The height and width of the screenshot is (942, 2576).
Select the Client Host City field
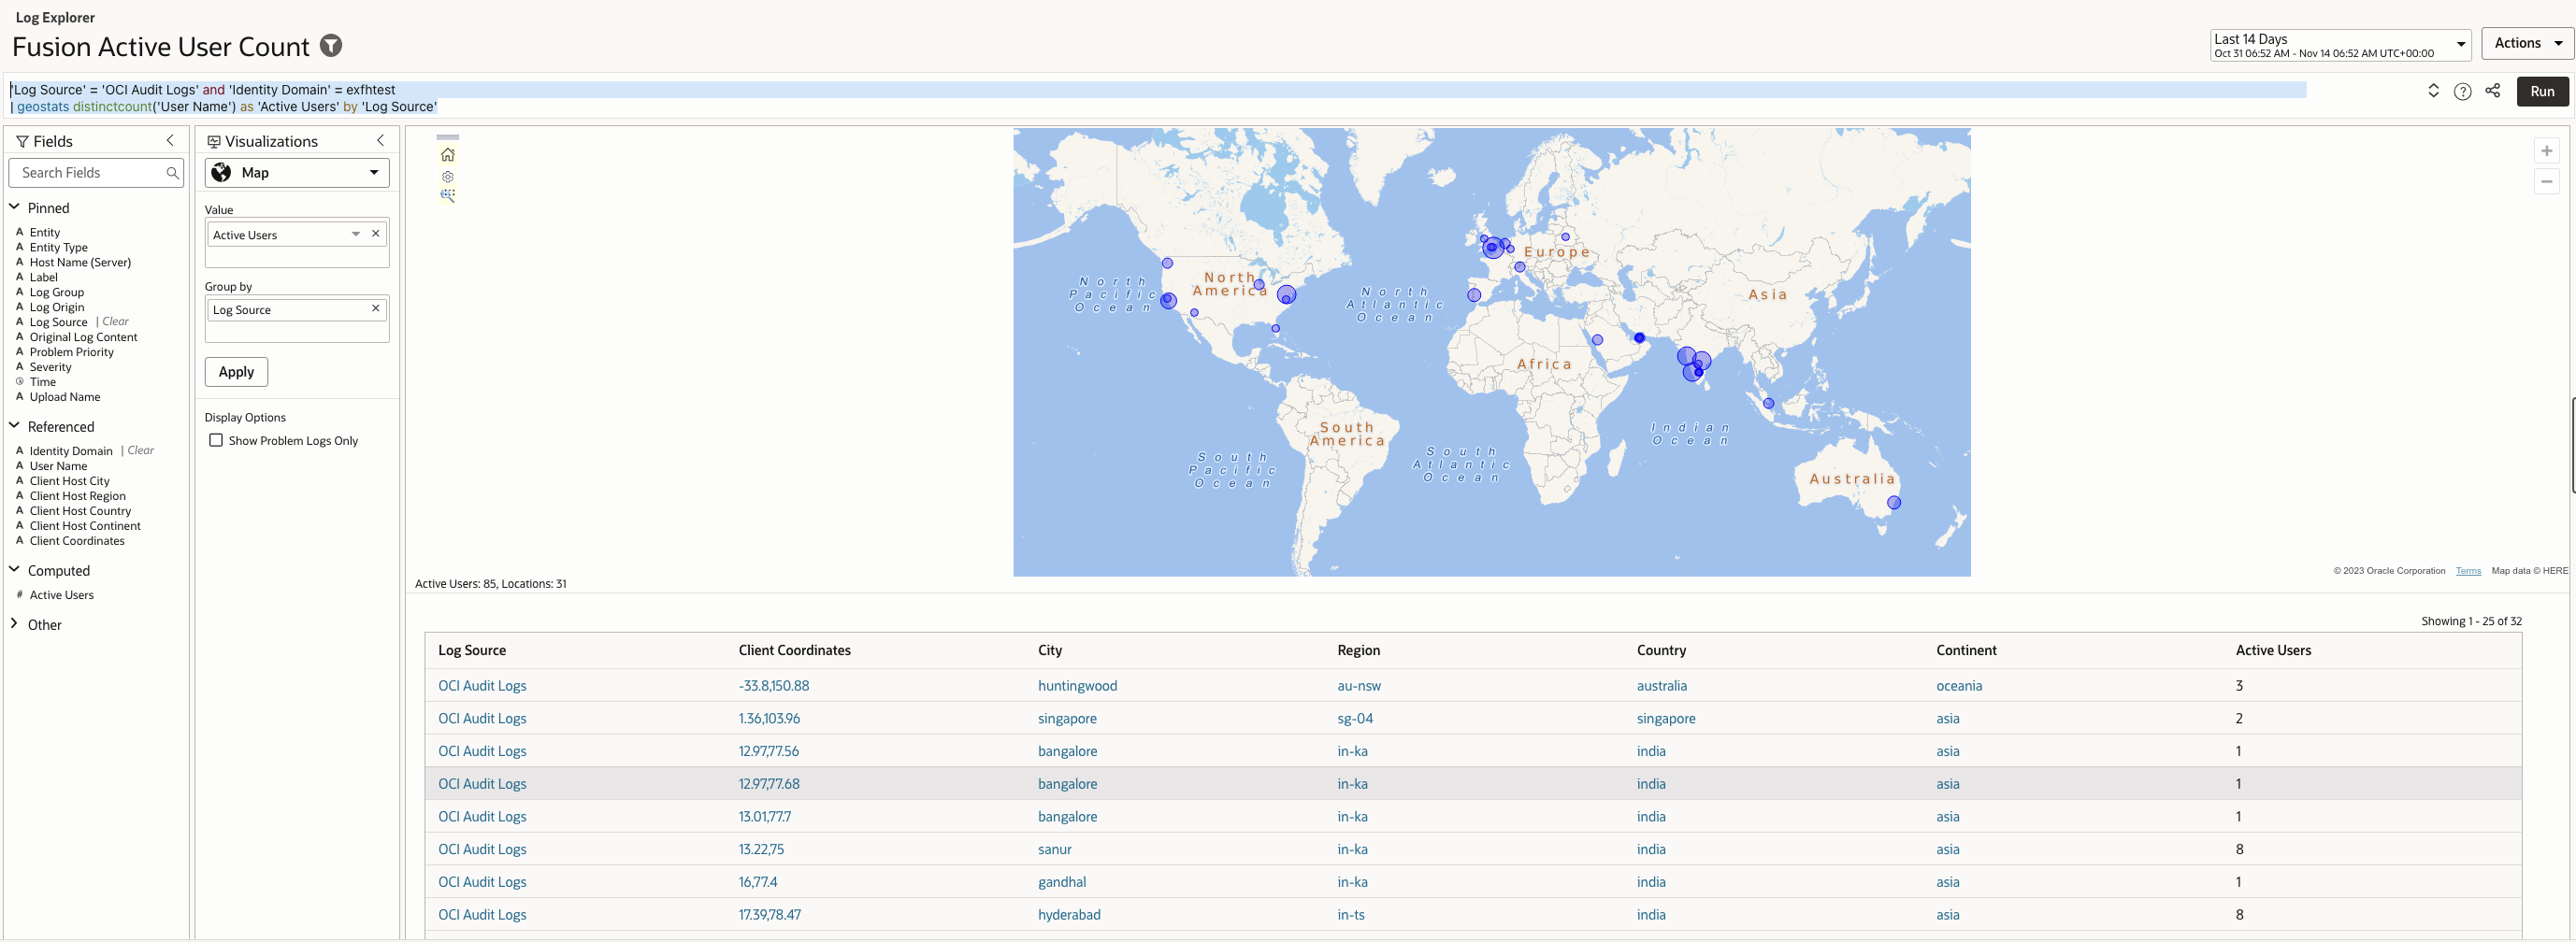point(69,481)
